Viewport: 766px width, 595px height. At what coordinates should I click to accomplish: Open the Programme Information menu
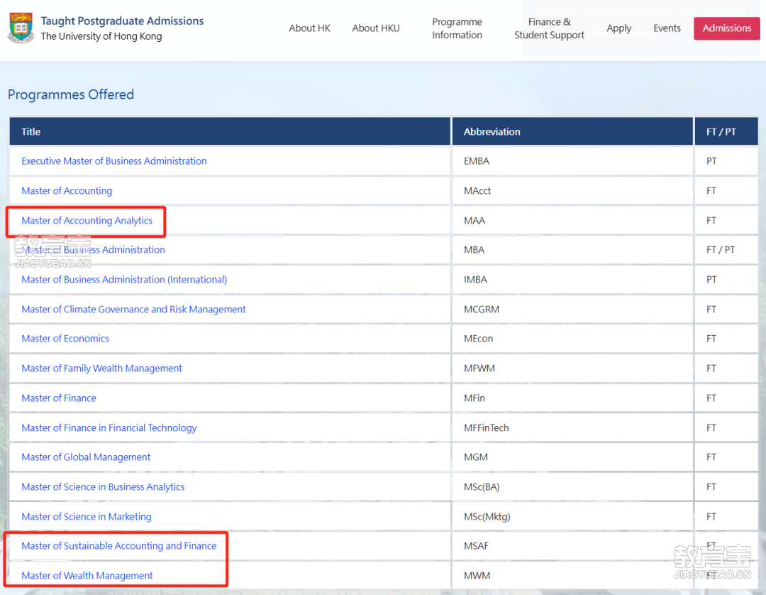[457, 28]
